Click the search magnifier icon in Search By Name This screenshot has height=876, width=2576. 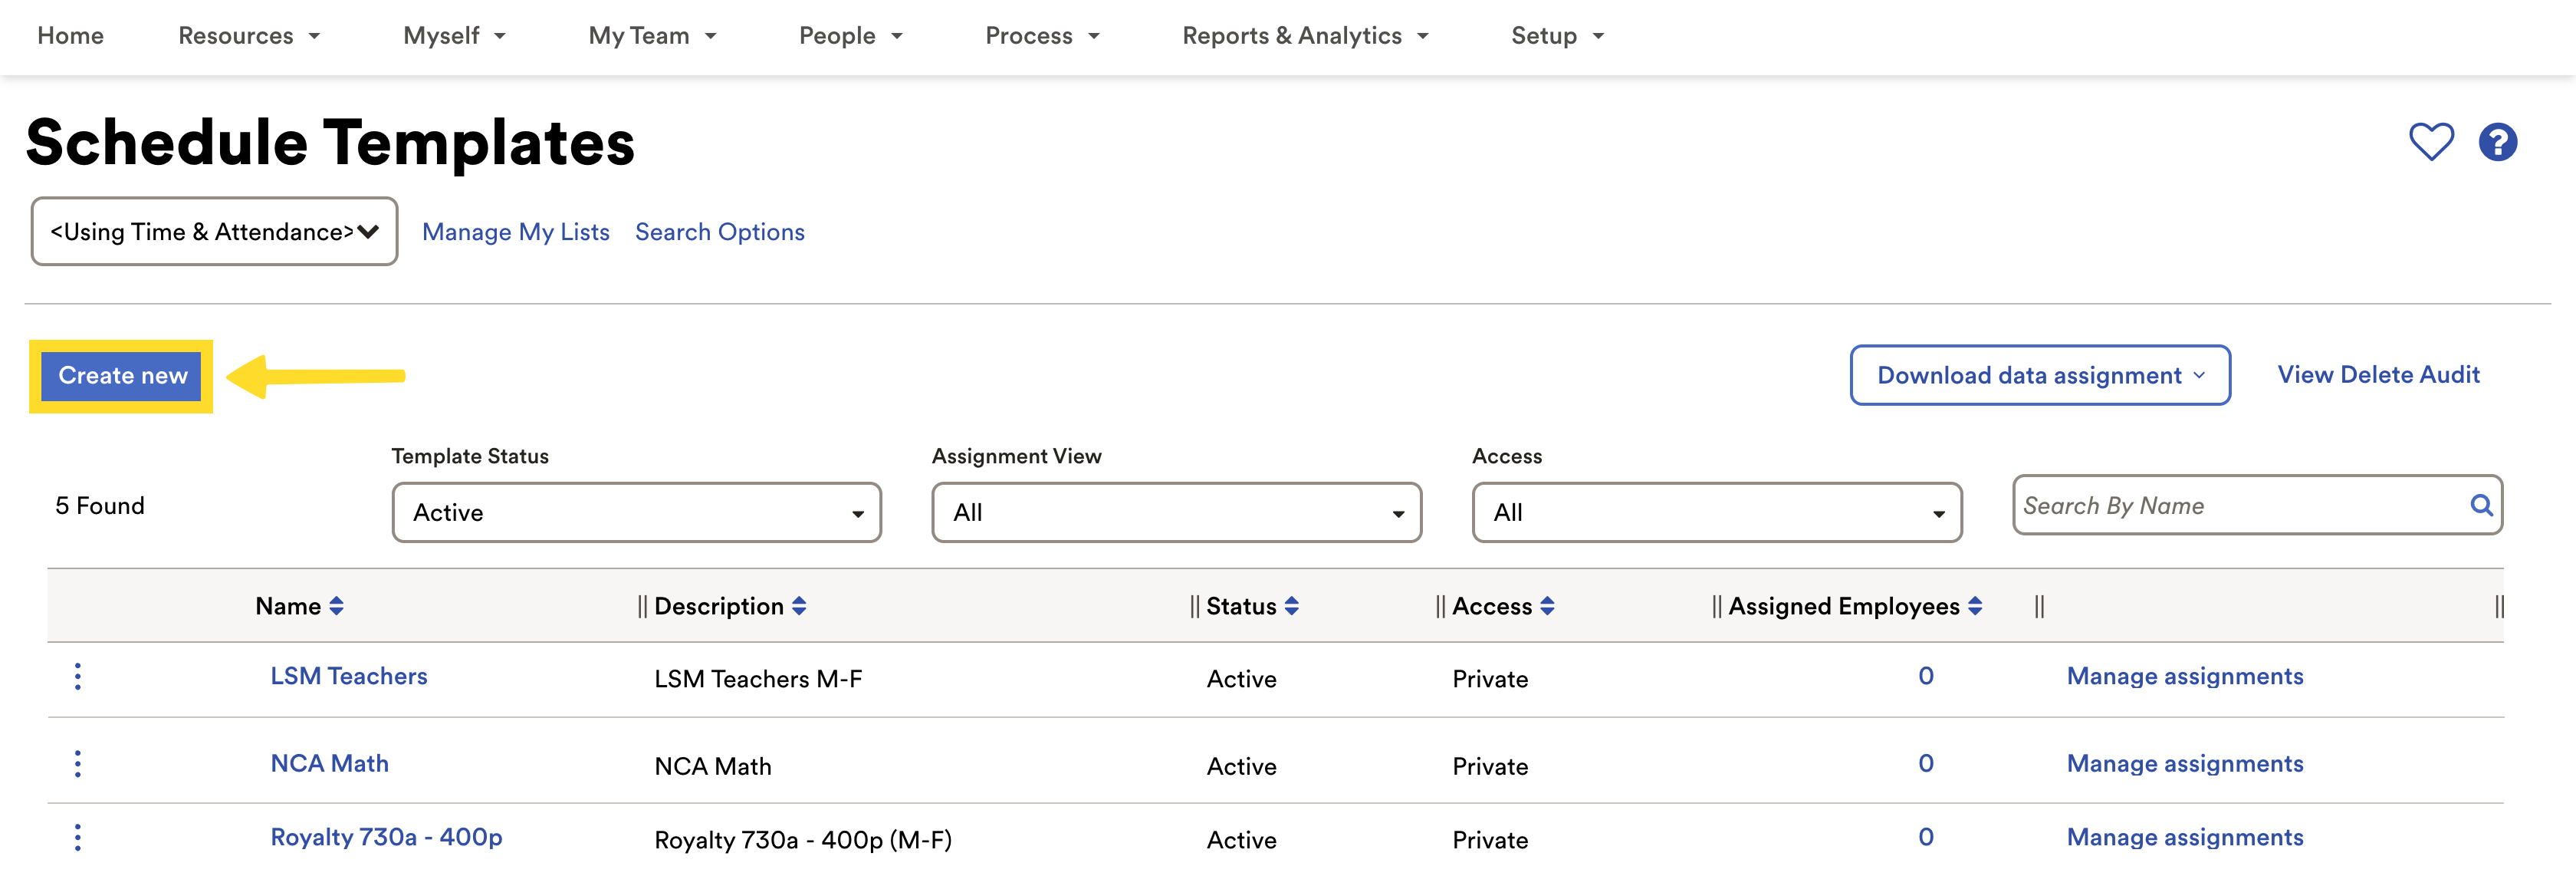click(2480, 505)
